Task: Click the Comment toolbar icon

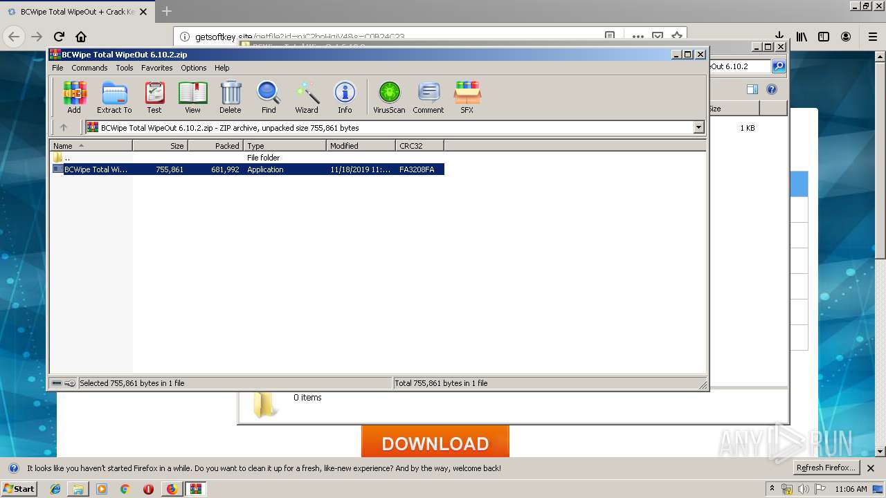Action: click(428, 97)
